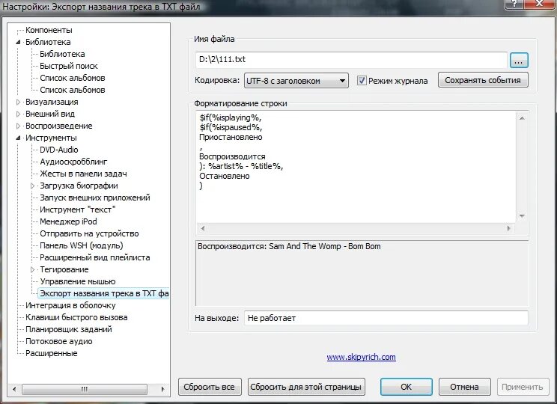Click the file browse button with three dots
The image size is (557, 404).
coord(519,60)
